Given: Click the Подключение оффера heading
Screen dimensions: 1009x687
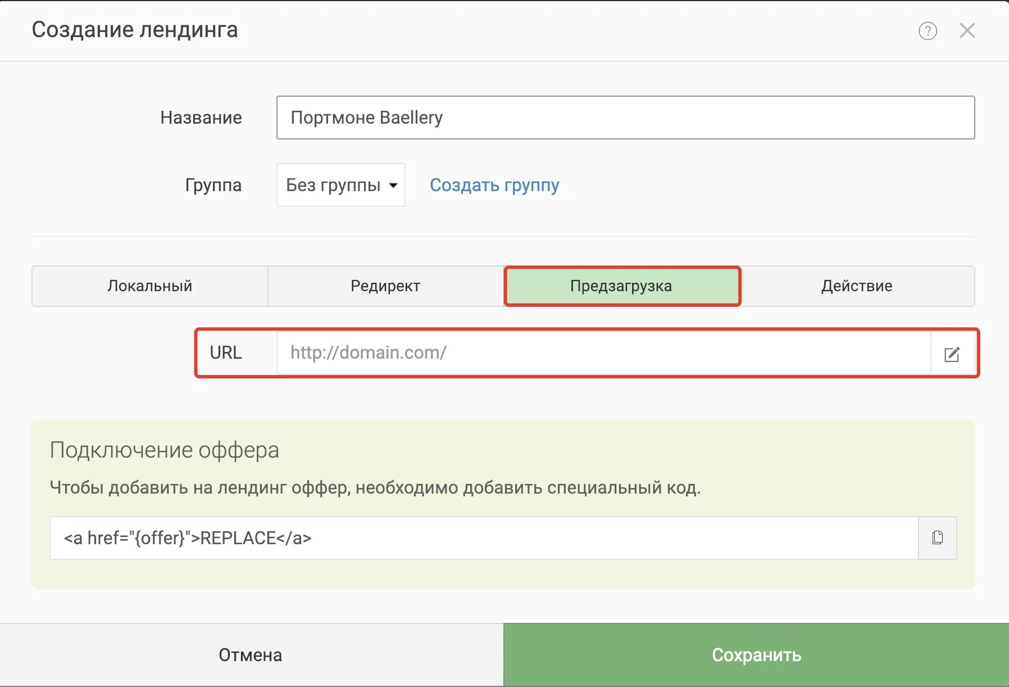Looking at the screenshot, I should point(165,450).
